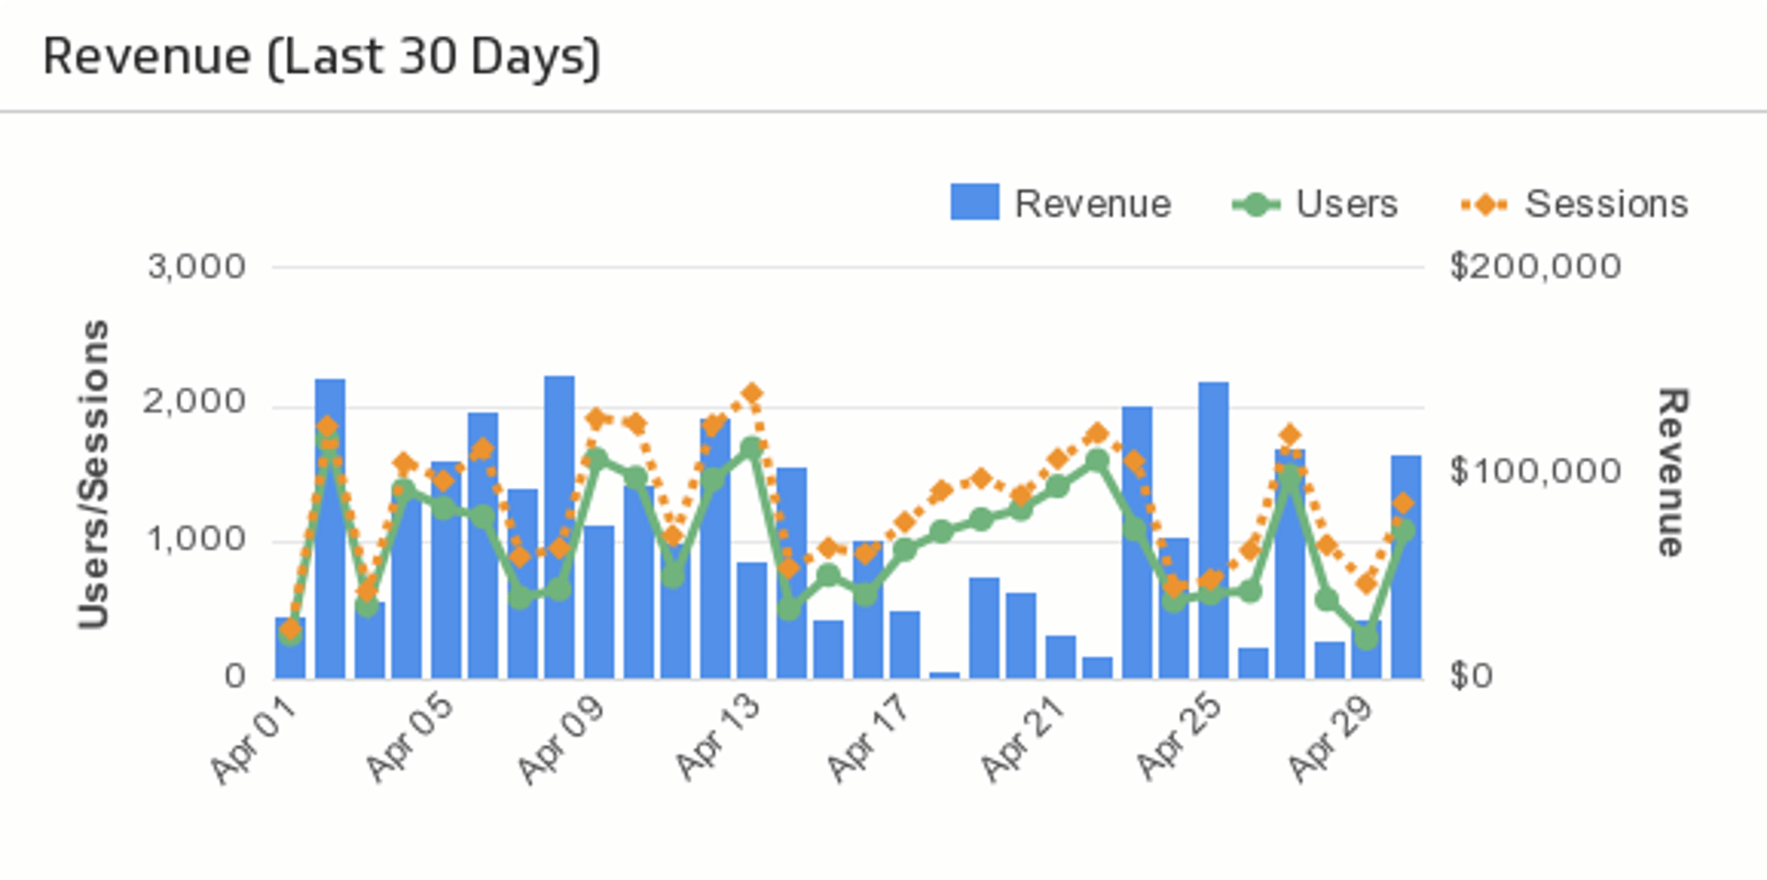Click the blue Revenue legend swatch
Viewport: 1767px width, 880px height.
(974, 203)
